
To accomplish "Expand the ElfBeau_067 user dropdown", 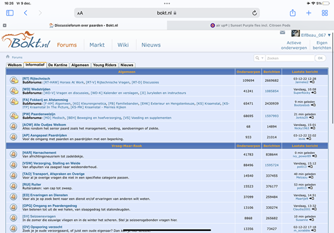I will tap(329, 35).
